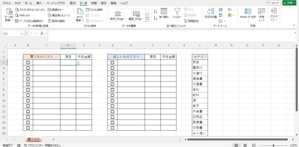This screenshot has width=299, height=147.
Task: Expand the Name Box dropdown arrow
Action: tap(22, 33)
